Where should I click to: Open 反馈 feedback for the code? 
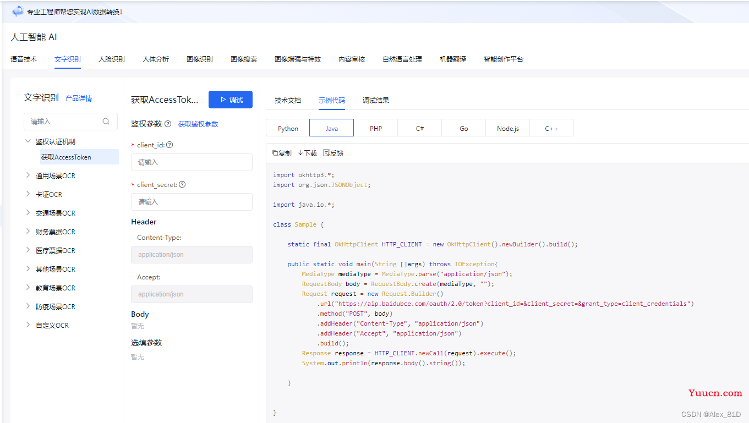(x=333, y=153)
